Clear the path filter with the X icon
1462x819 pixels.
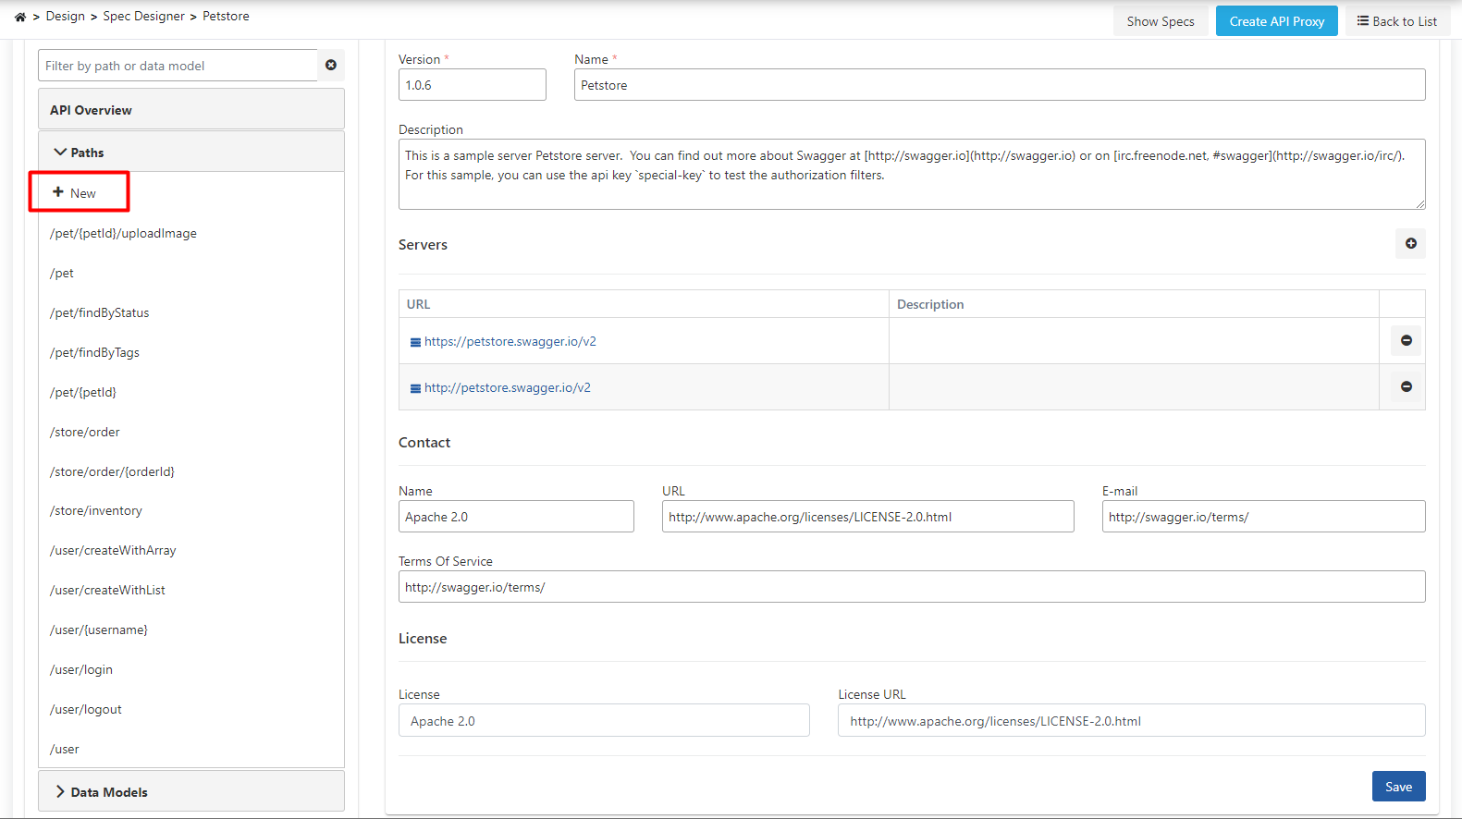click(331, 65)
